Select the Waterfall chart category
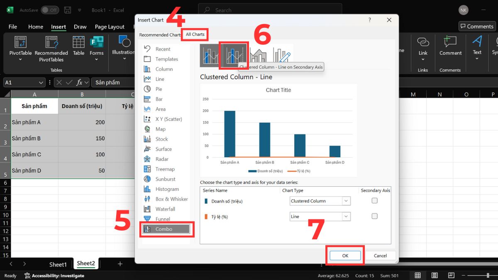Image resolution: width=498 pixels, height=280 pixels. [165, 209]
